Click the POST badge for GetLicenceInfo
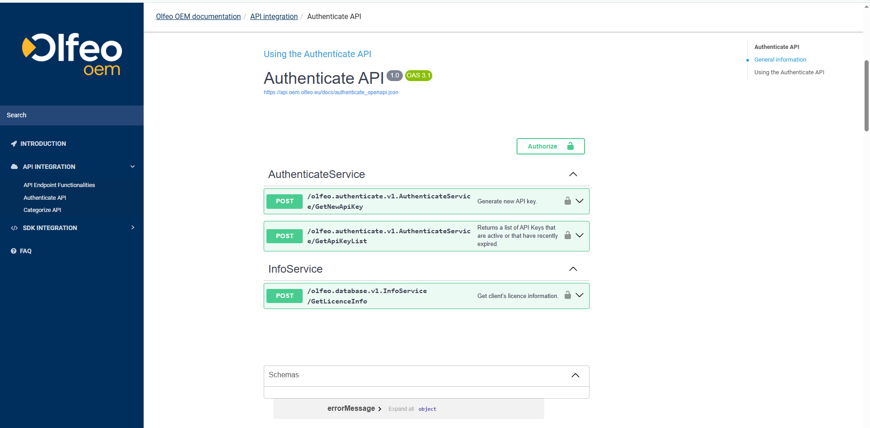Screen dimensions: 870x428 [x=285, y=296]
